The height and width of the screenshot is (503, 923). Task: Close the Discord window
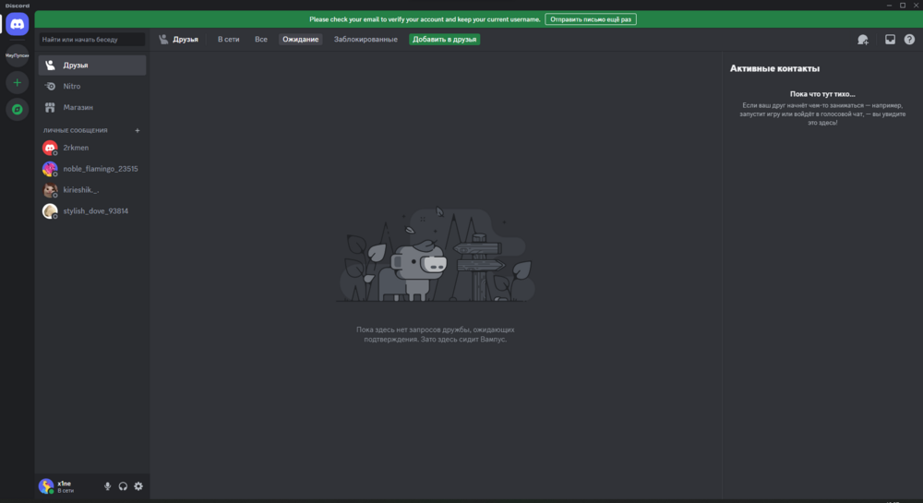point(916,6)
